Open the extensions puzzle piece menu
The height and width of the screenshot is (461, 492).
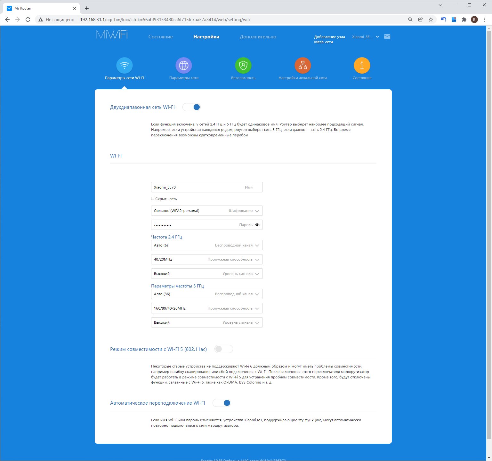coord(464,20)
